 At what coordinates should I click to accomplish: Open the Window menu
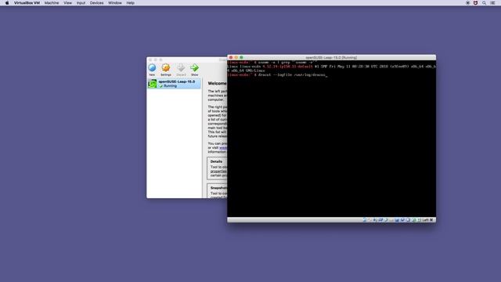[115, 3]
